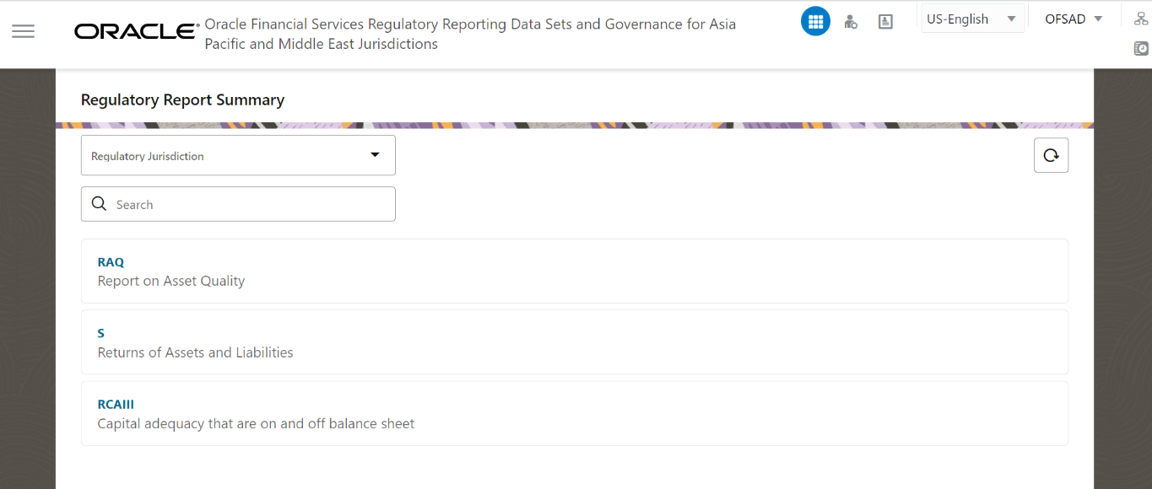Screen dimensions: 1152x489
Task: Select the RAQ report card row
Action: (574, 271)
